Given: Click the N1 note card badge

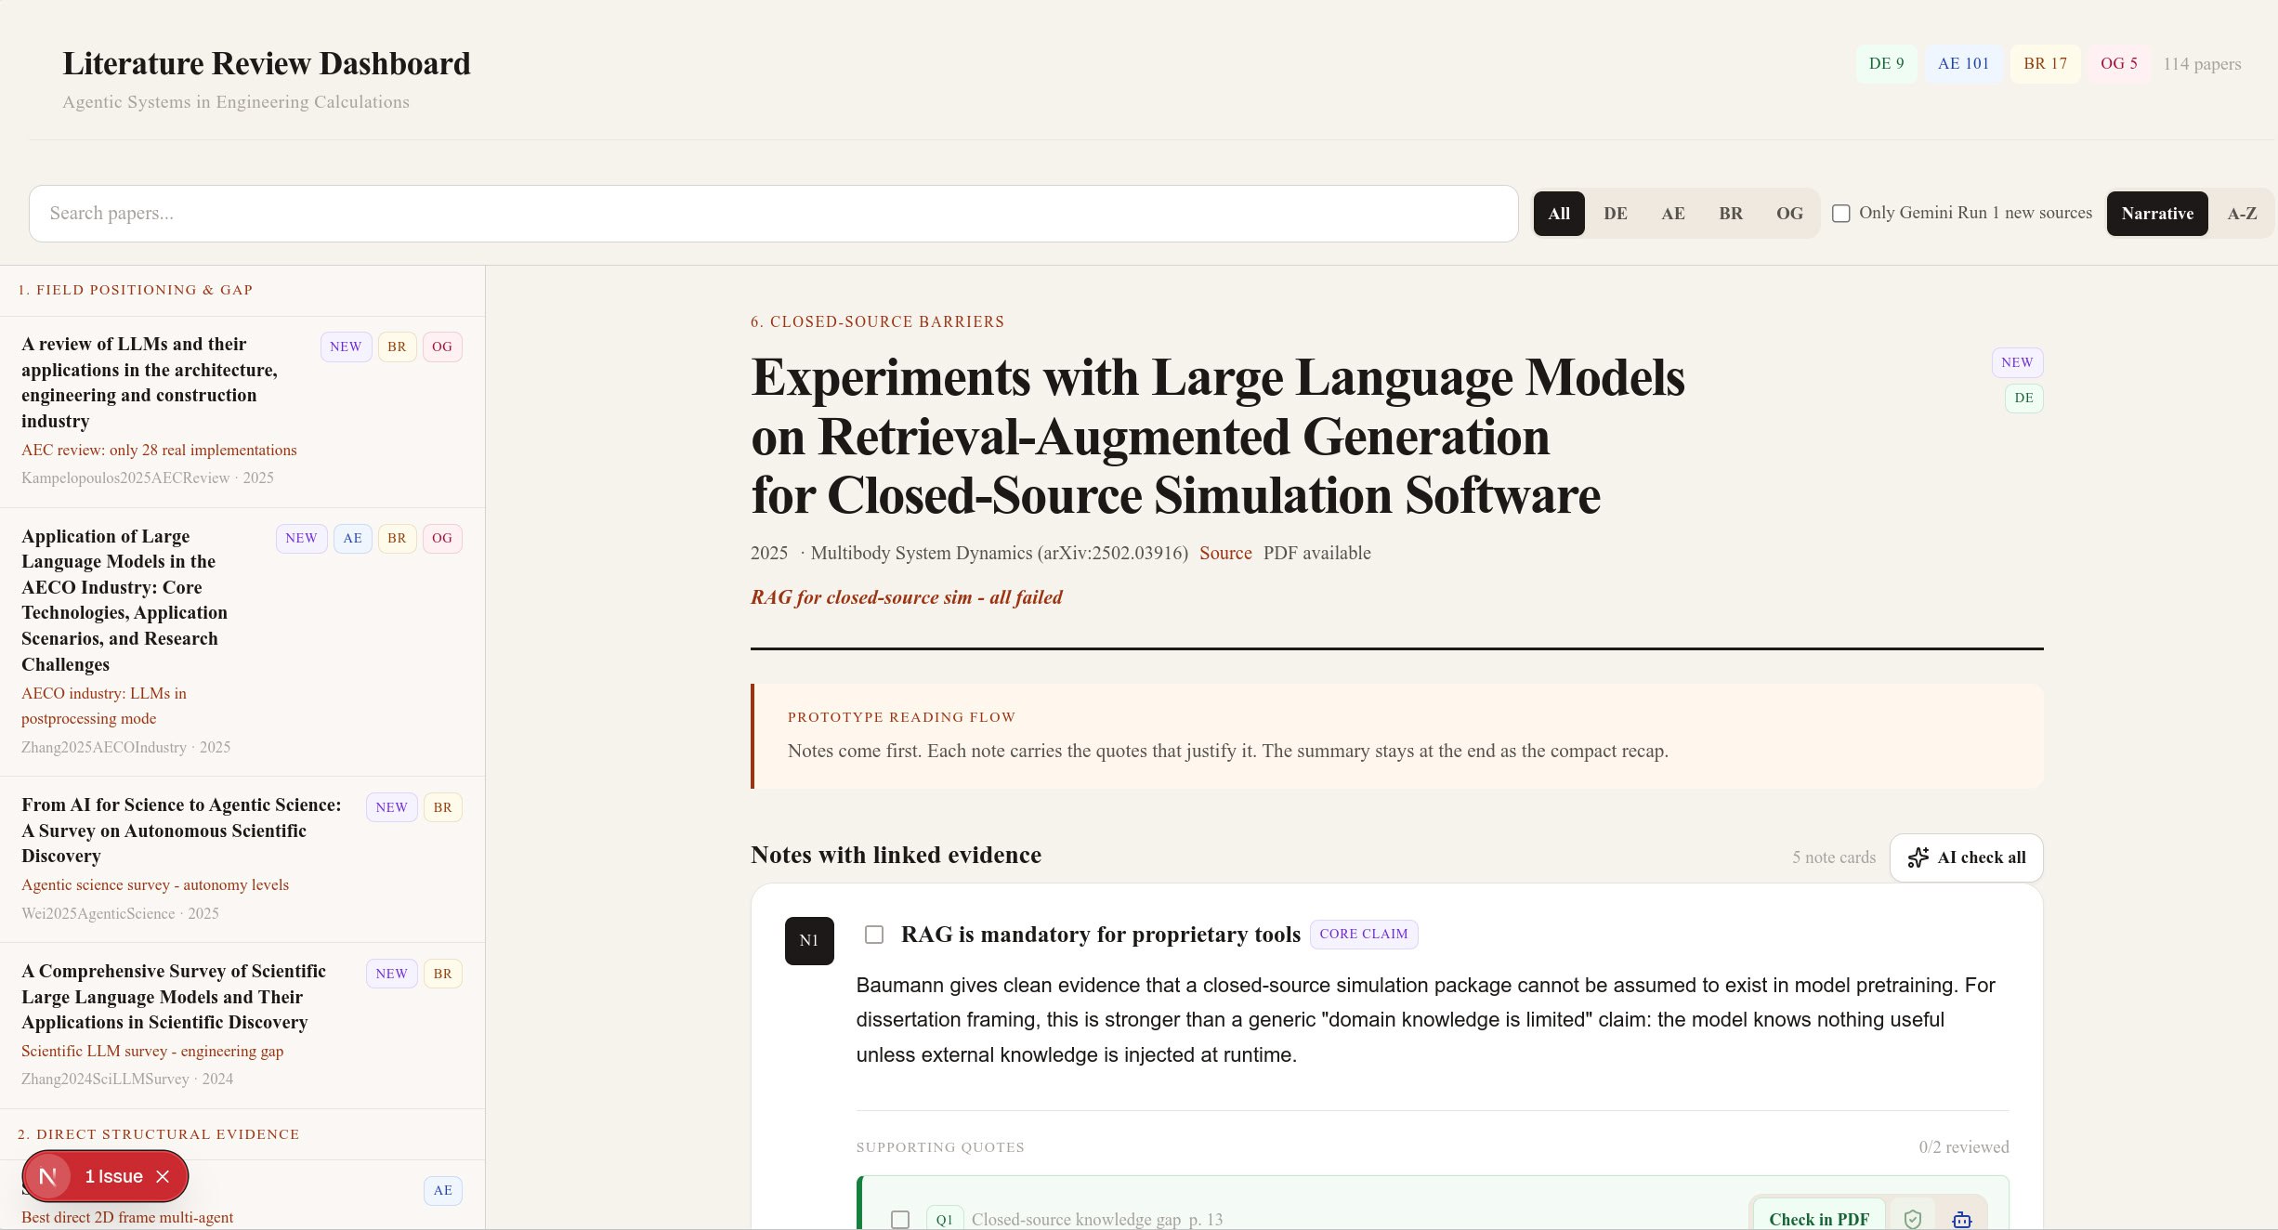Looking at the screenshot, I should click(808, 940).
